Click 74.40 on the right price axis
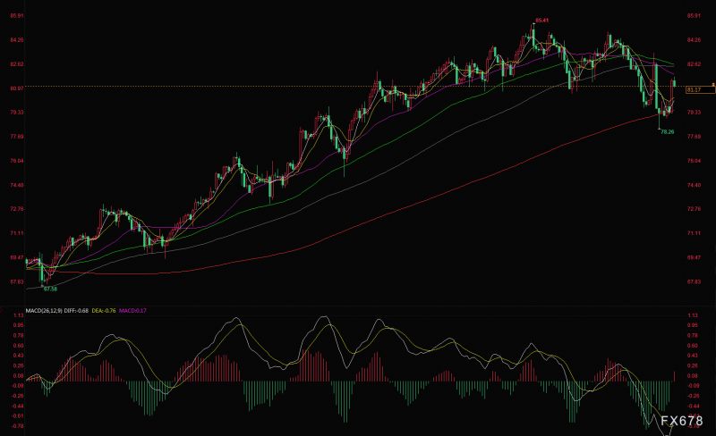This screenshot has width=716, height=436. 694,185
